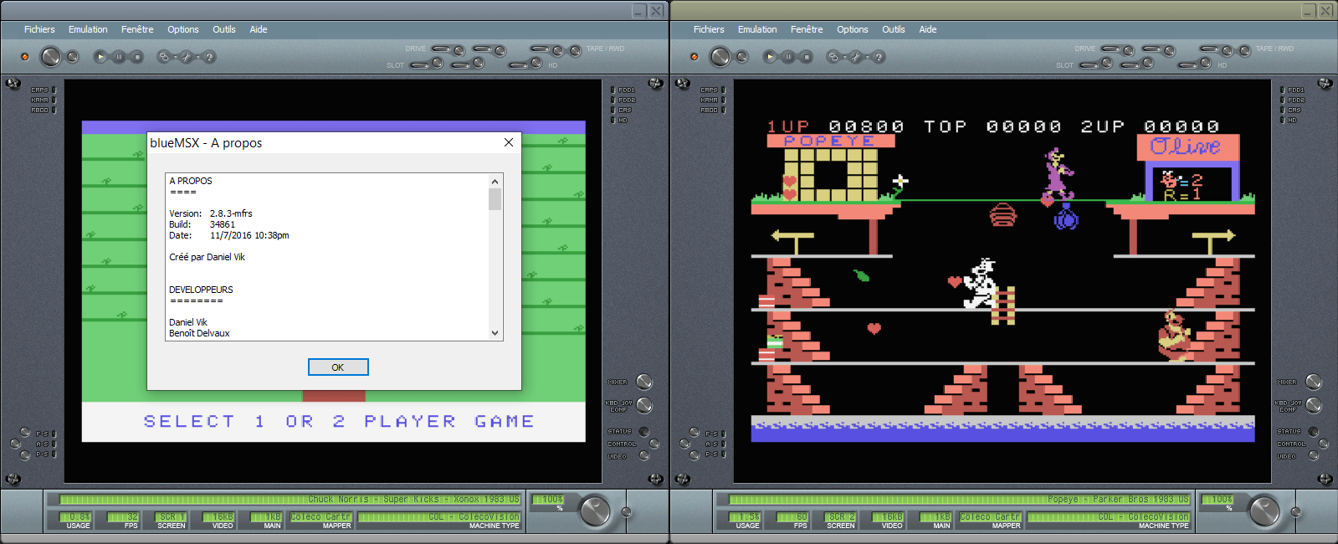
Task: Click 'Créé par Daniel Vik' text in the dialog
Action: [207, 257]
